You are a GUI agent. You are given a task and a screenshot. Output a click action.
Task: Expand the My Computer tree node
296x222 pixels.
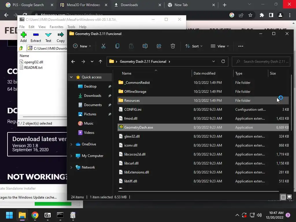71,156
